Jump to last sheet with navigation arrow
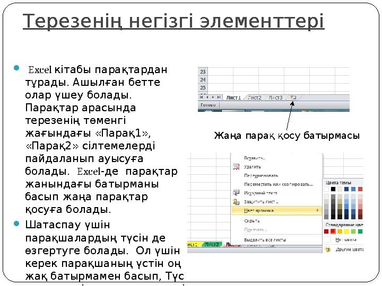This screenshot has width=382, height=286. [219, 97]
